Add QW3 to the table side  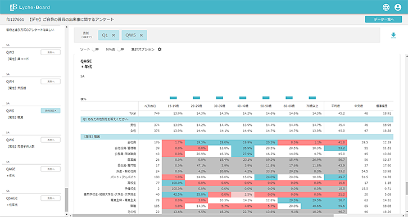tap(51, 52)
